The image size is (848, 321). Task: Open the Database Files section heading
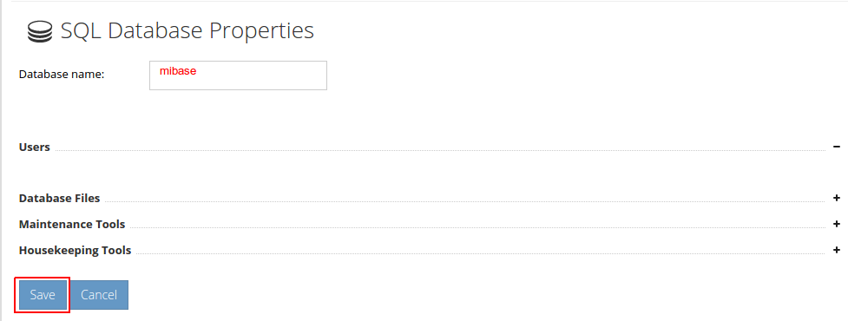(x=60, y=199)
